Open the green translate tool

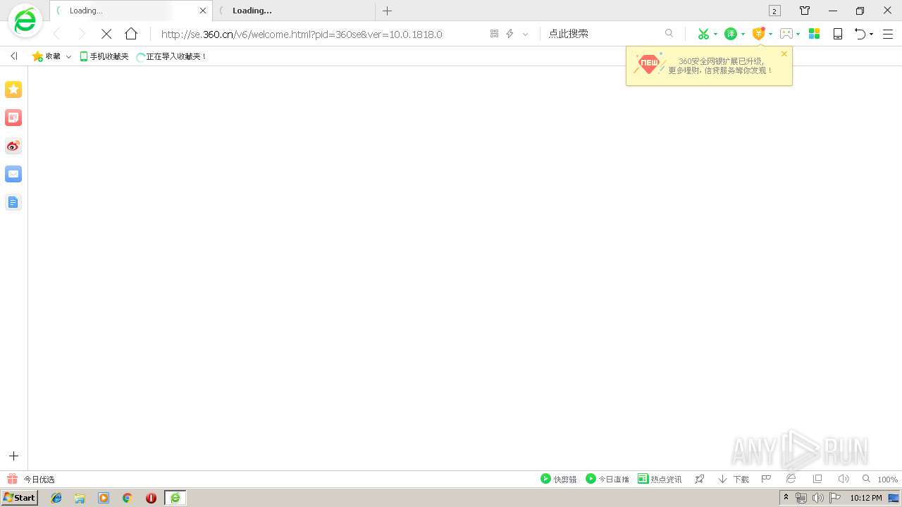tap(731, 34)
